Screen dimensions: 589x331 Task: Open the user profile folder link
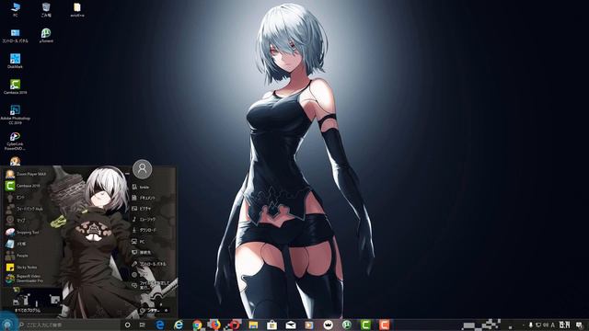coord(141,187)
